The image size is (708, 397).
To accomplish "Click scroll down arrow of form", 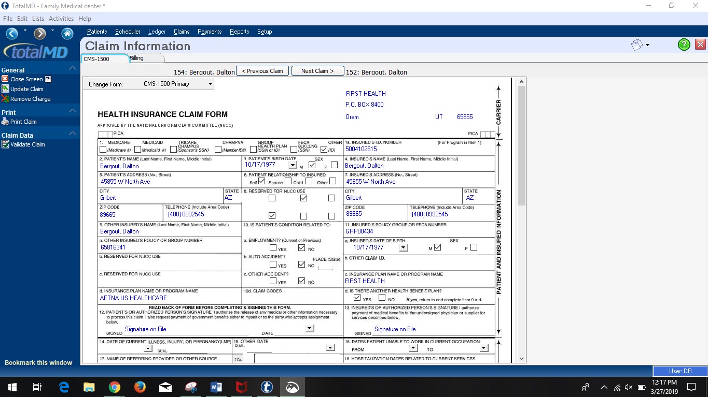I will coord(522,359).
